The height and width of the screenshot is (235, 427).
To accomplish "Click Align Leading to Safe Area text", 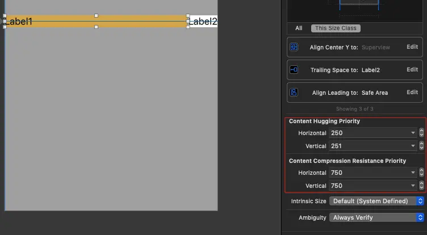I will pyautogui.click(x=350, y=93).
